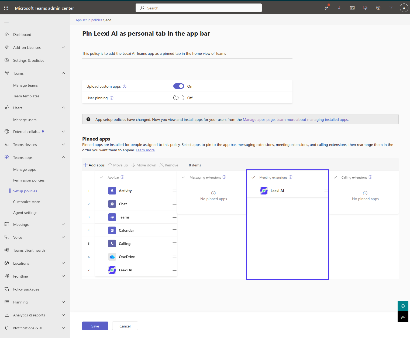Open Customize store
This screenshot has height=338, width=410.
coord(26,202)
